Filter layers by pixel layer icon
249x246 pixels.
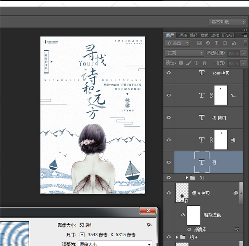pyautogui.click(x=200, y=43)
